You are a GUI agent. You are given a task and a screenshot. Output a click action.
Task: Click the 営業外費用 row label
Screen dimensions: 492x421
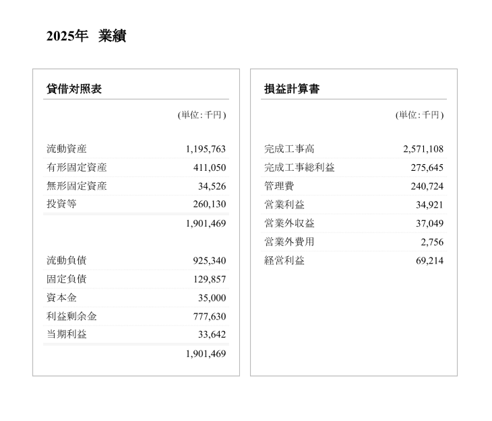pyautogui.click(x=289, y=242)
